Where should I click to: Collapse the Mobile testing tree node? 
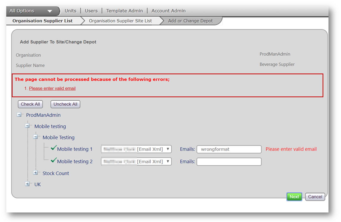(x=28, y=126)
